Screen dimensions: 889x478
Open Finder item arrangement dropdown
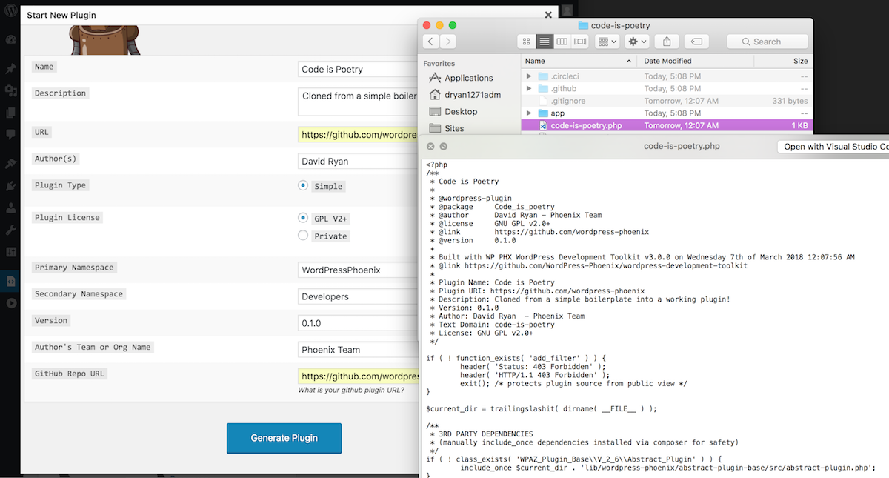607,42
